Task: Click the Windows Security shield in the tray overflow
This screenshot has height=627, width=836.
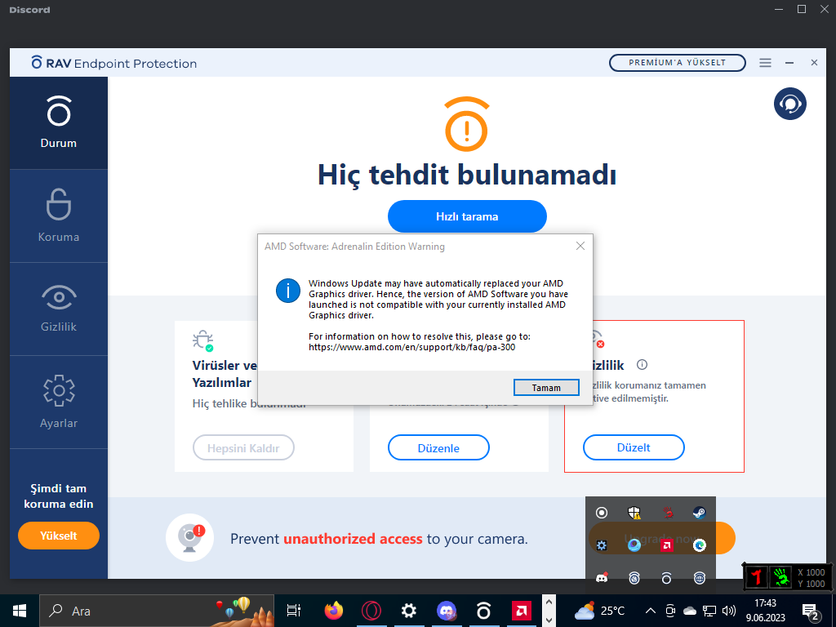Action: 634,513
